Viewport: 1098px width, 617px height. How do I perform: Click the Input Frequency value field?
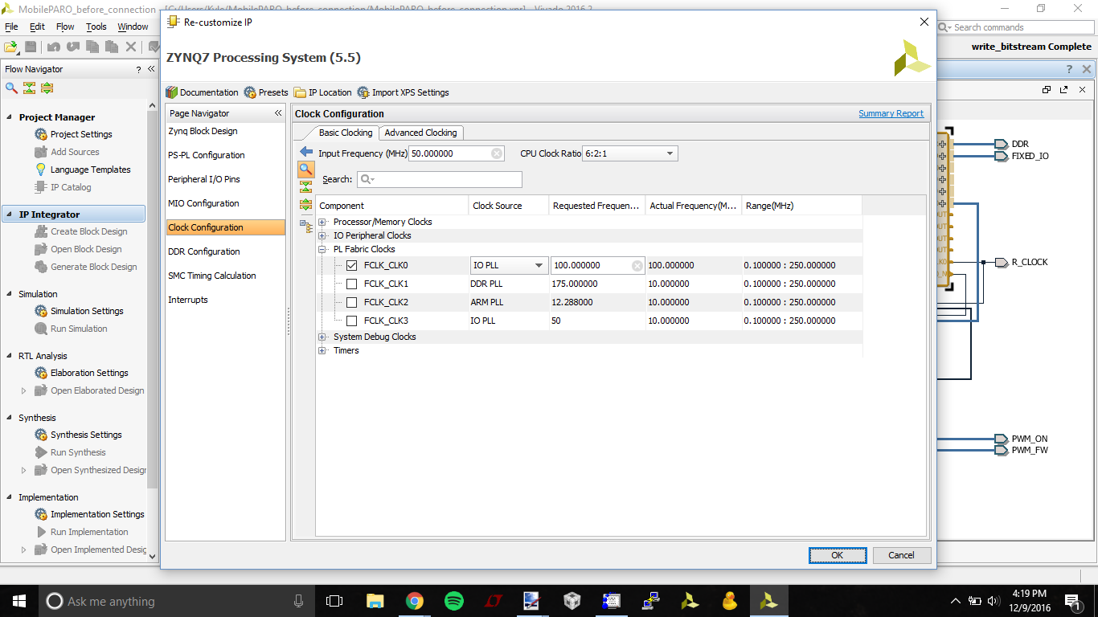[x=457, y=153]
